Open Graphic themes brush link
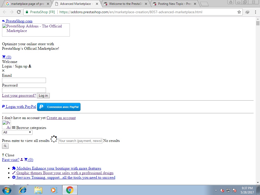260x195 pixels. (63, 173)
